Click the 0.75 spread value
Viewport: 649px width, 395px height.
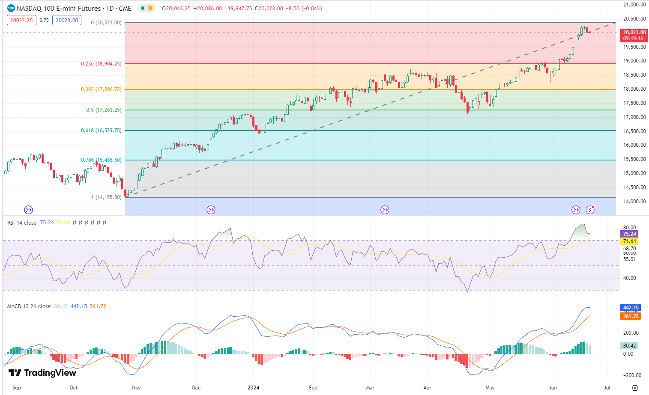click(x=44, y=20)
